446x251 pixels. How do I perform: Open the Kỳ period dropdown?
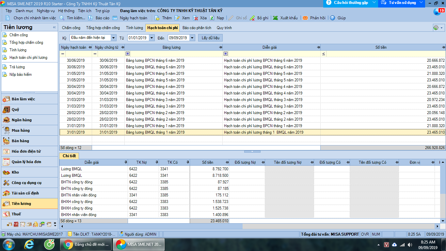pyautogui.click(x=113, y=38)
